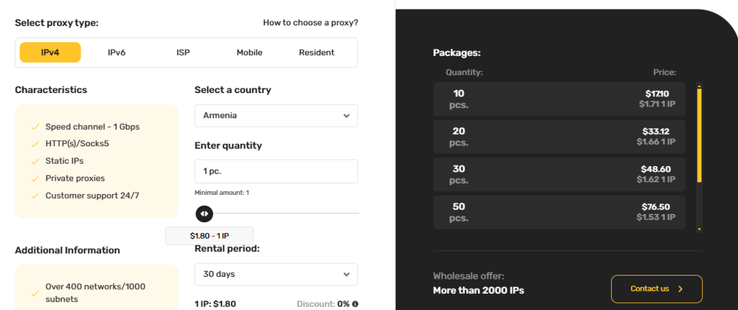
Task: Click the quantity slider handle
Action: pos(204,213)
